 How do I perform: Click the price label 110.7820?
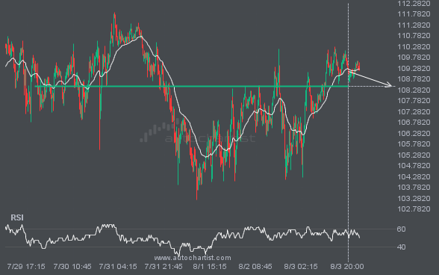coord(414,36)
